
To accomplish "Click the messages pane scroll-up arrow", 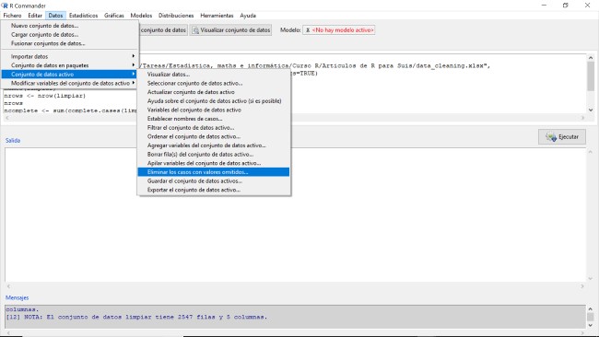I will (591, 308).
